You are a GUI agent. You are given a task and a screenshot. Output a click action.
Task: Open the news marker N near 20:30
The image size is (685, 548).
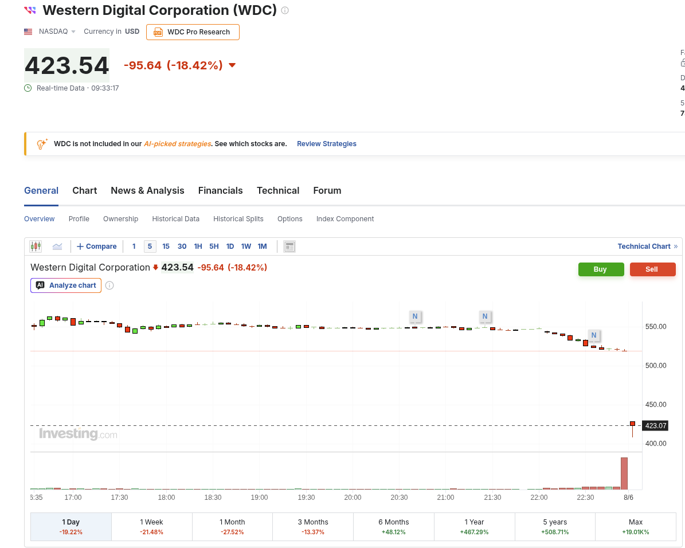tap(415, 316)
